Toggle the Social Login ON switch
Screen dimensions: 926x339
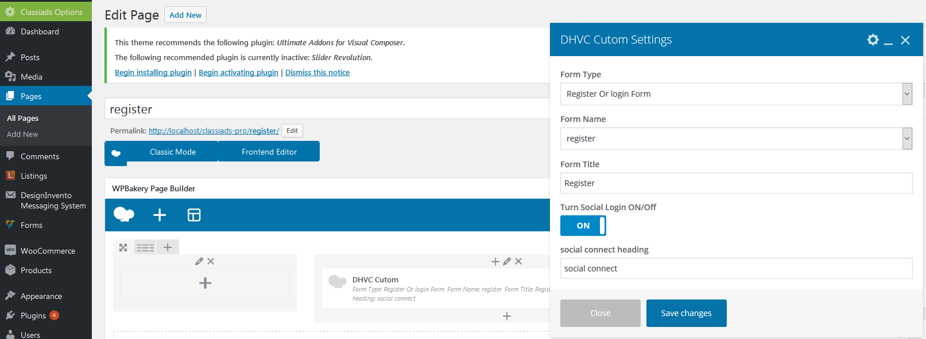(x=583, y=226)
